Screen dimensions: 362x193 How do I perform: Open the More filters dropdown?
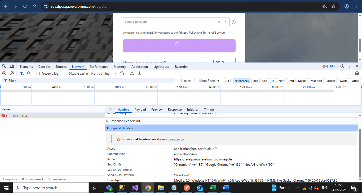coord(209,81)
